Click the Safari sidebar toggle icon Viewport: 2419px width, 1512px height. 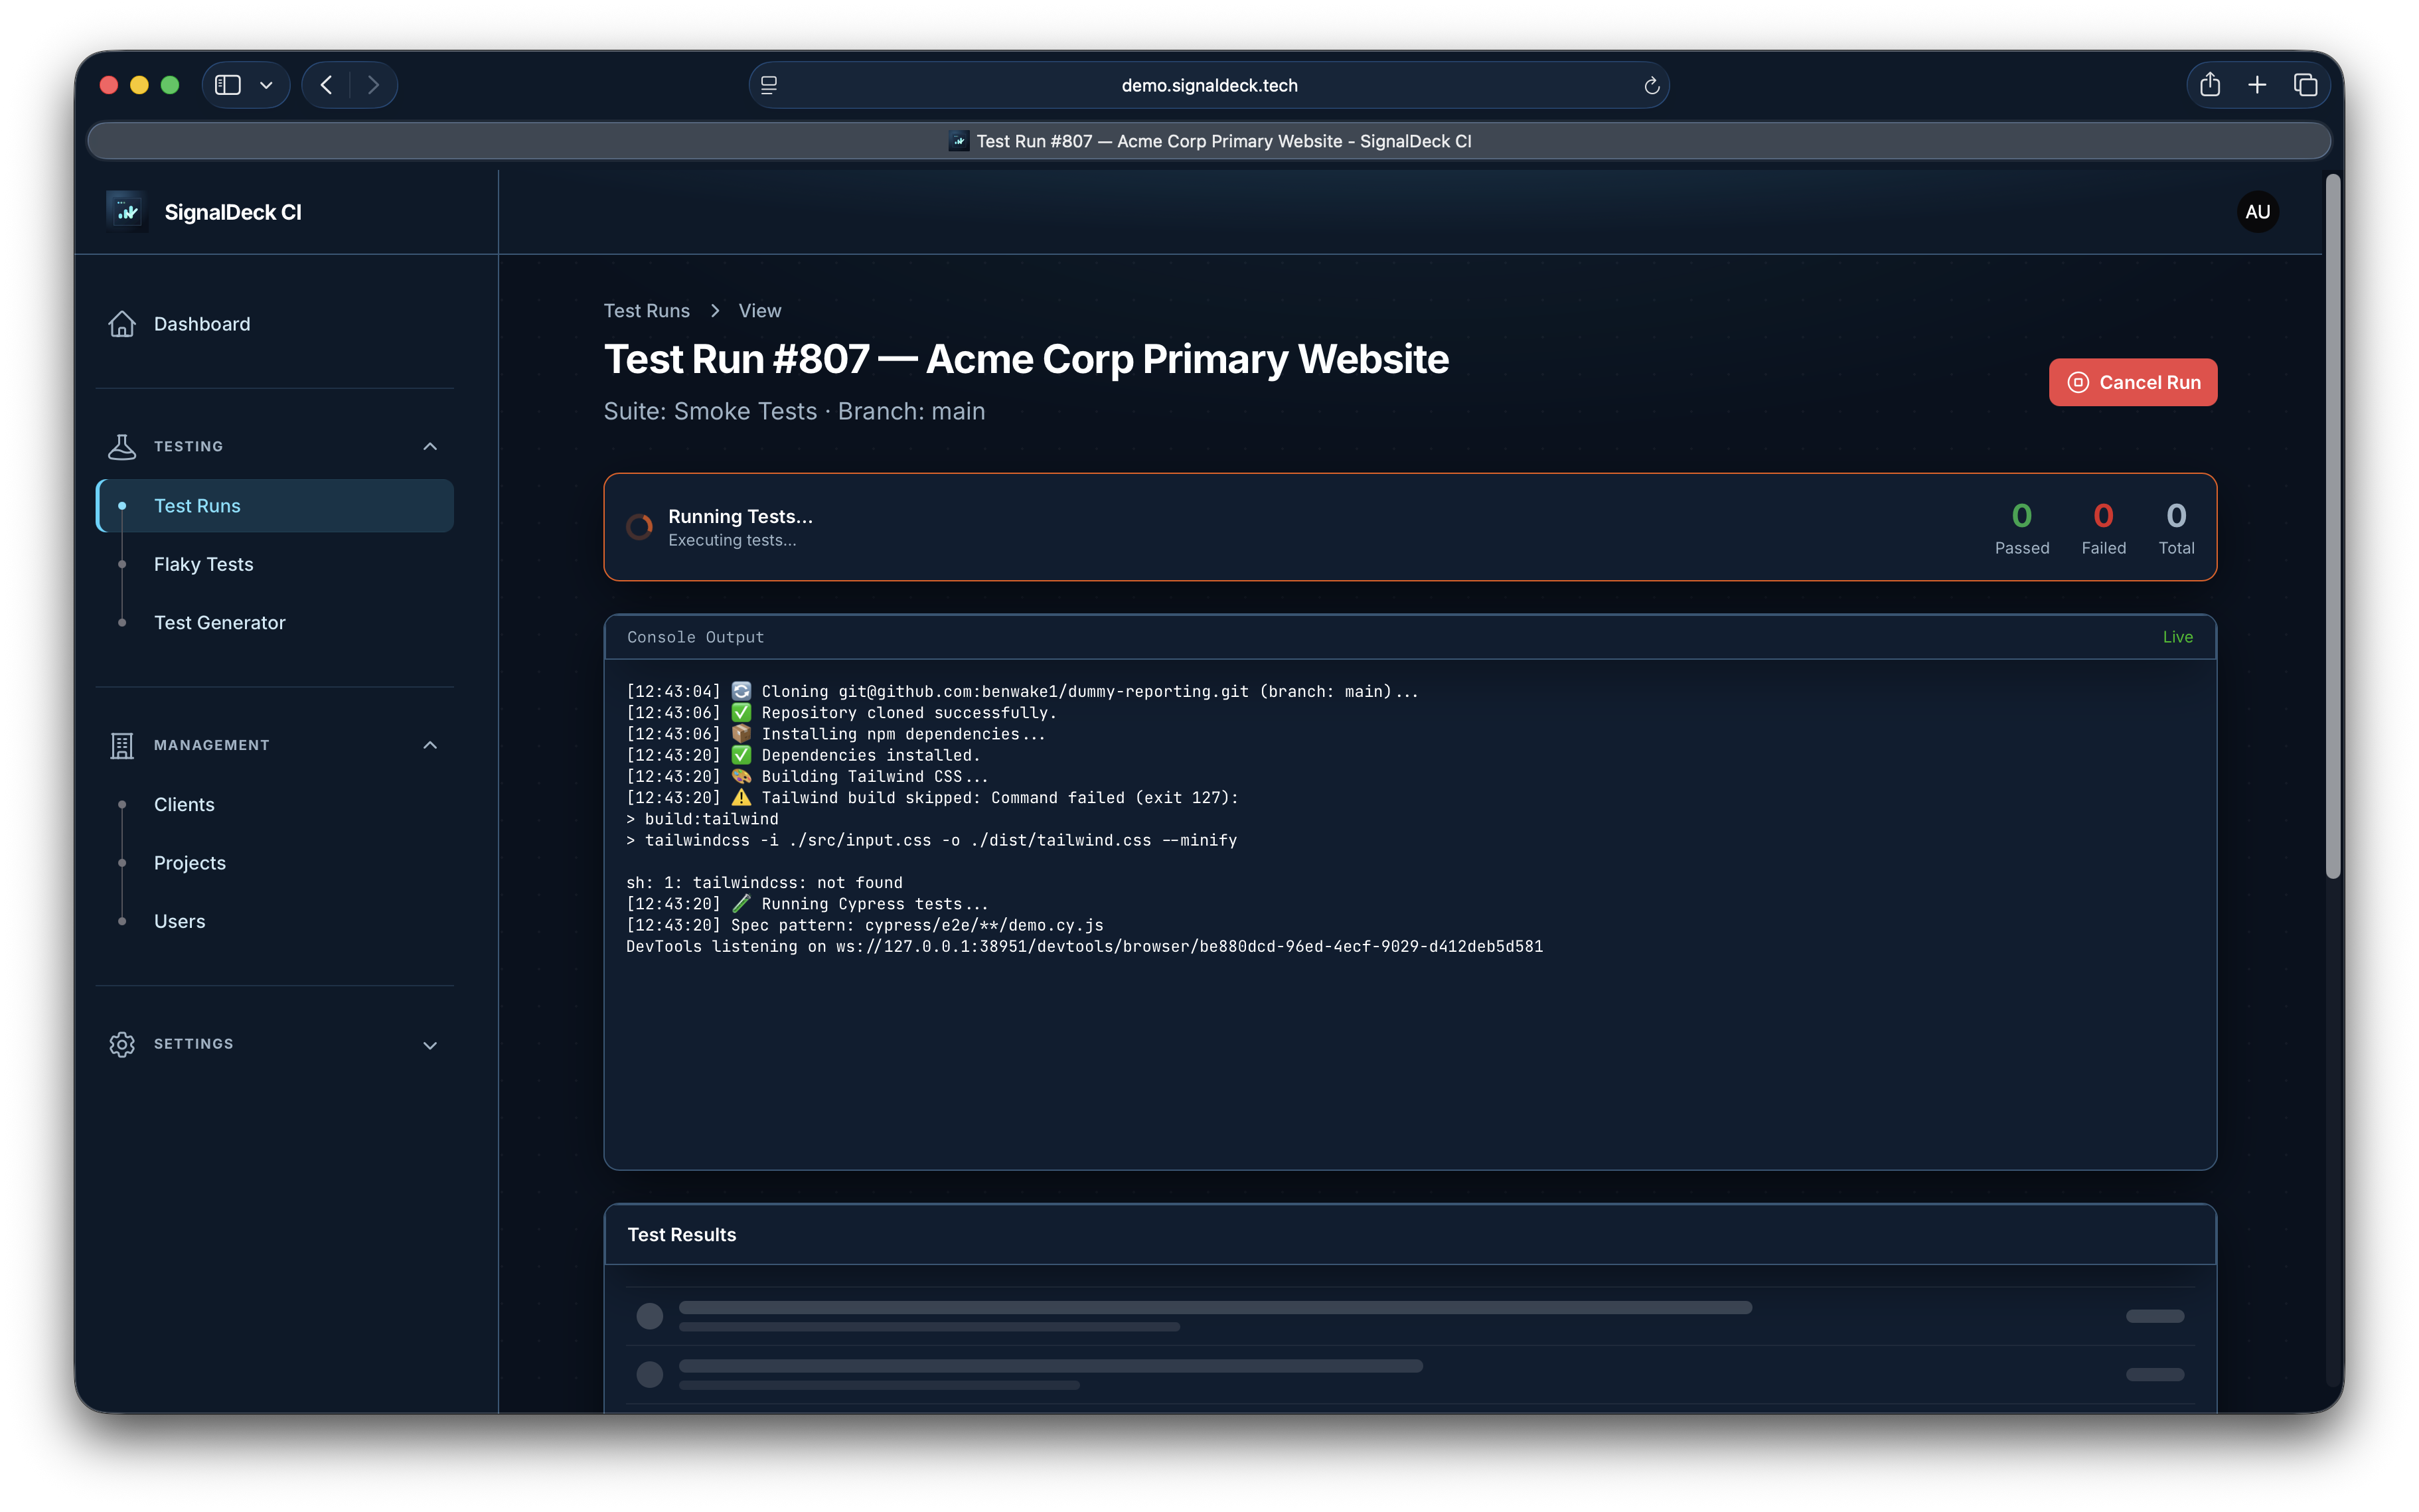(x=228, y=85)
